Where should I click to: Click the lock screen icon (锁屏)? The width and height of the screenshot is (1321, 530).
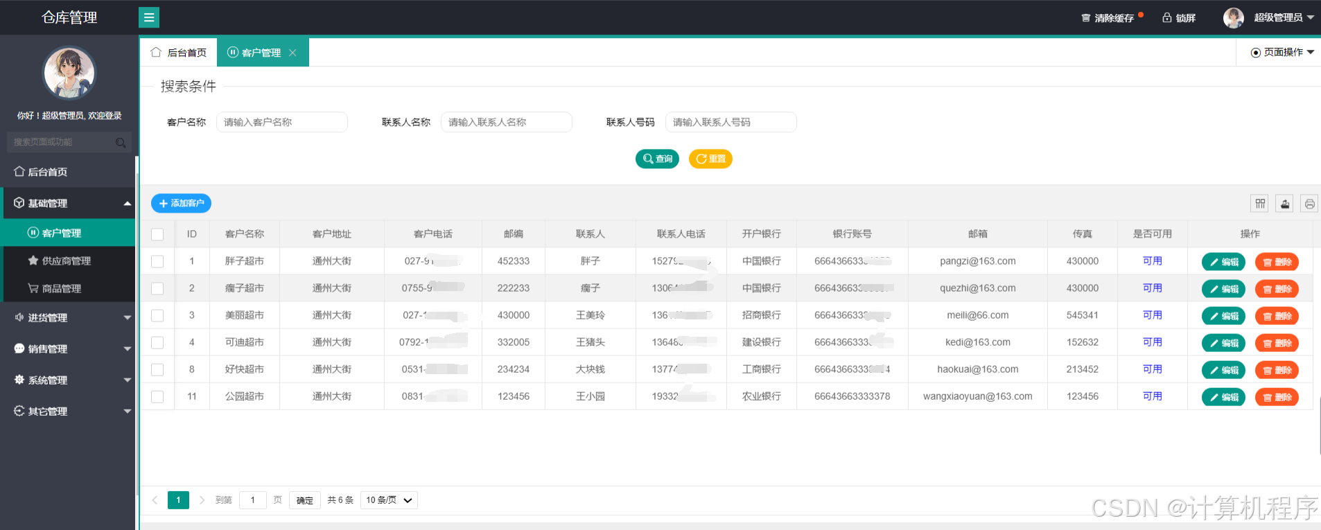1167,17
